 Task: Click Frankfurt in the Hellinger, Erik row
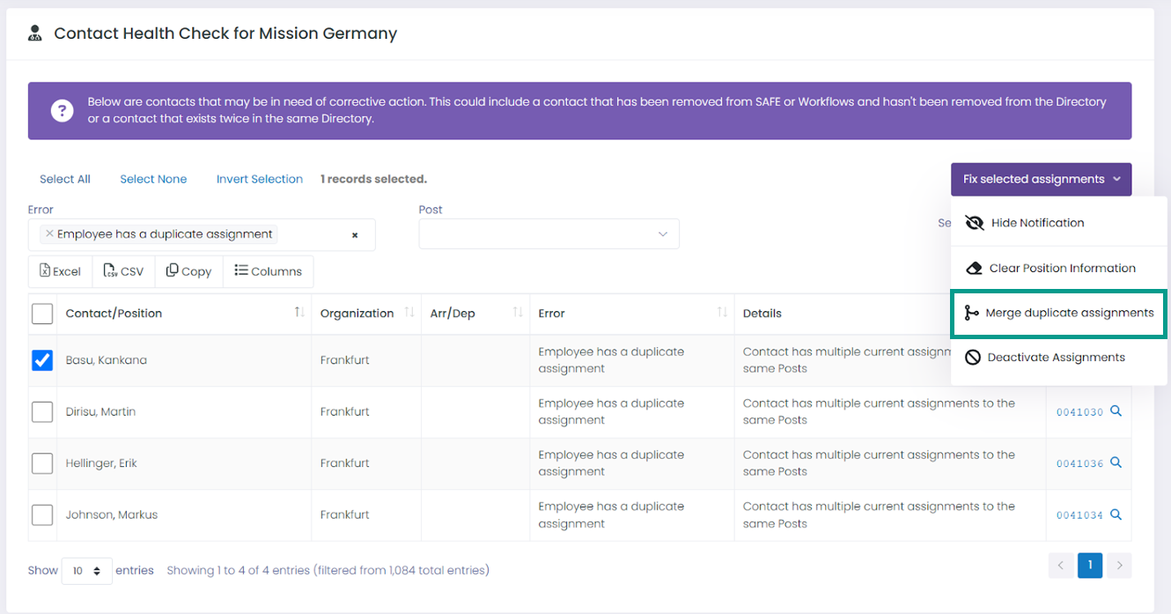[345, 463]
